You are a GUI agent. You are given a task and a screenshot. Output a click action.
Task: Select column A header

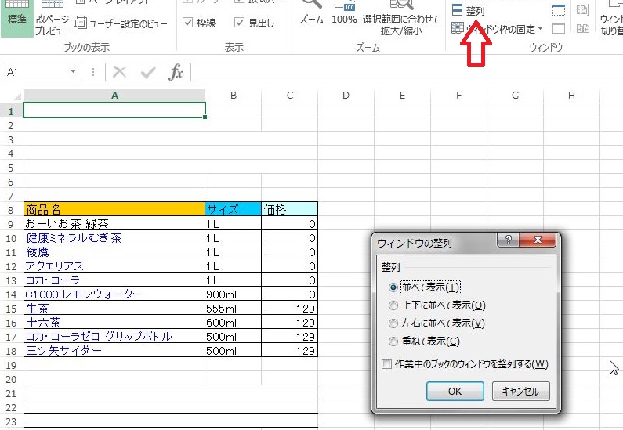click(x=114, y=96)
